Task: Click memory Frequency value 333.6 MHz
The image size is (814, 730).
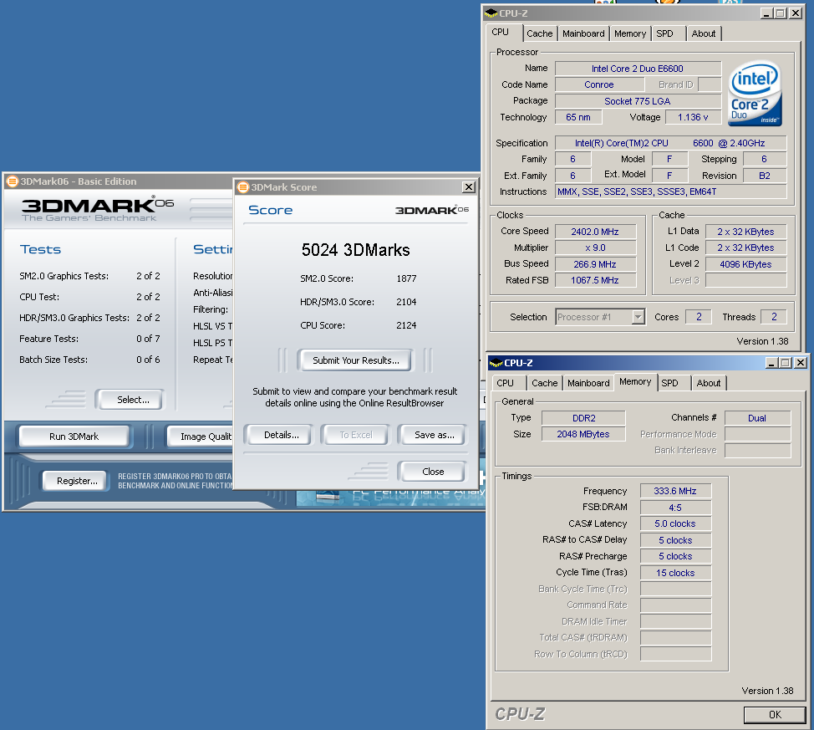Action: 675,491
